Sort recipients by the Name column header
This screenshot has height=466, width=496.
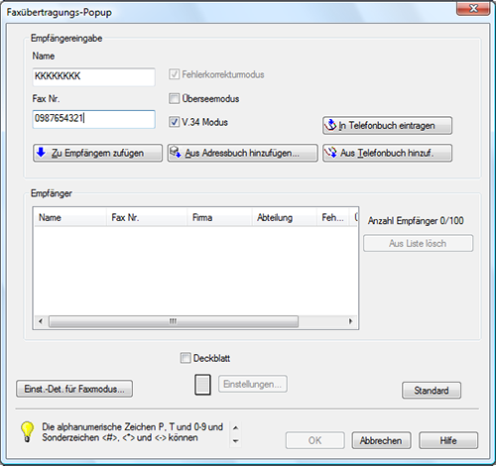(x=70, y=217)
